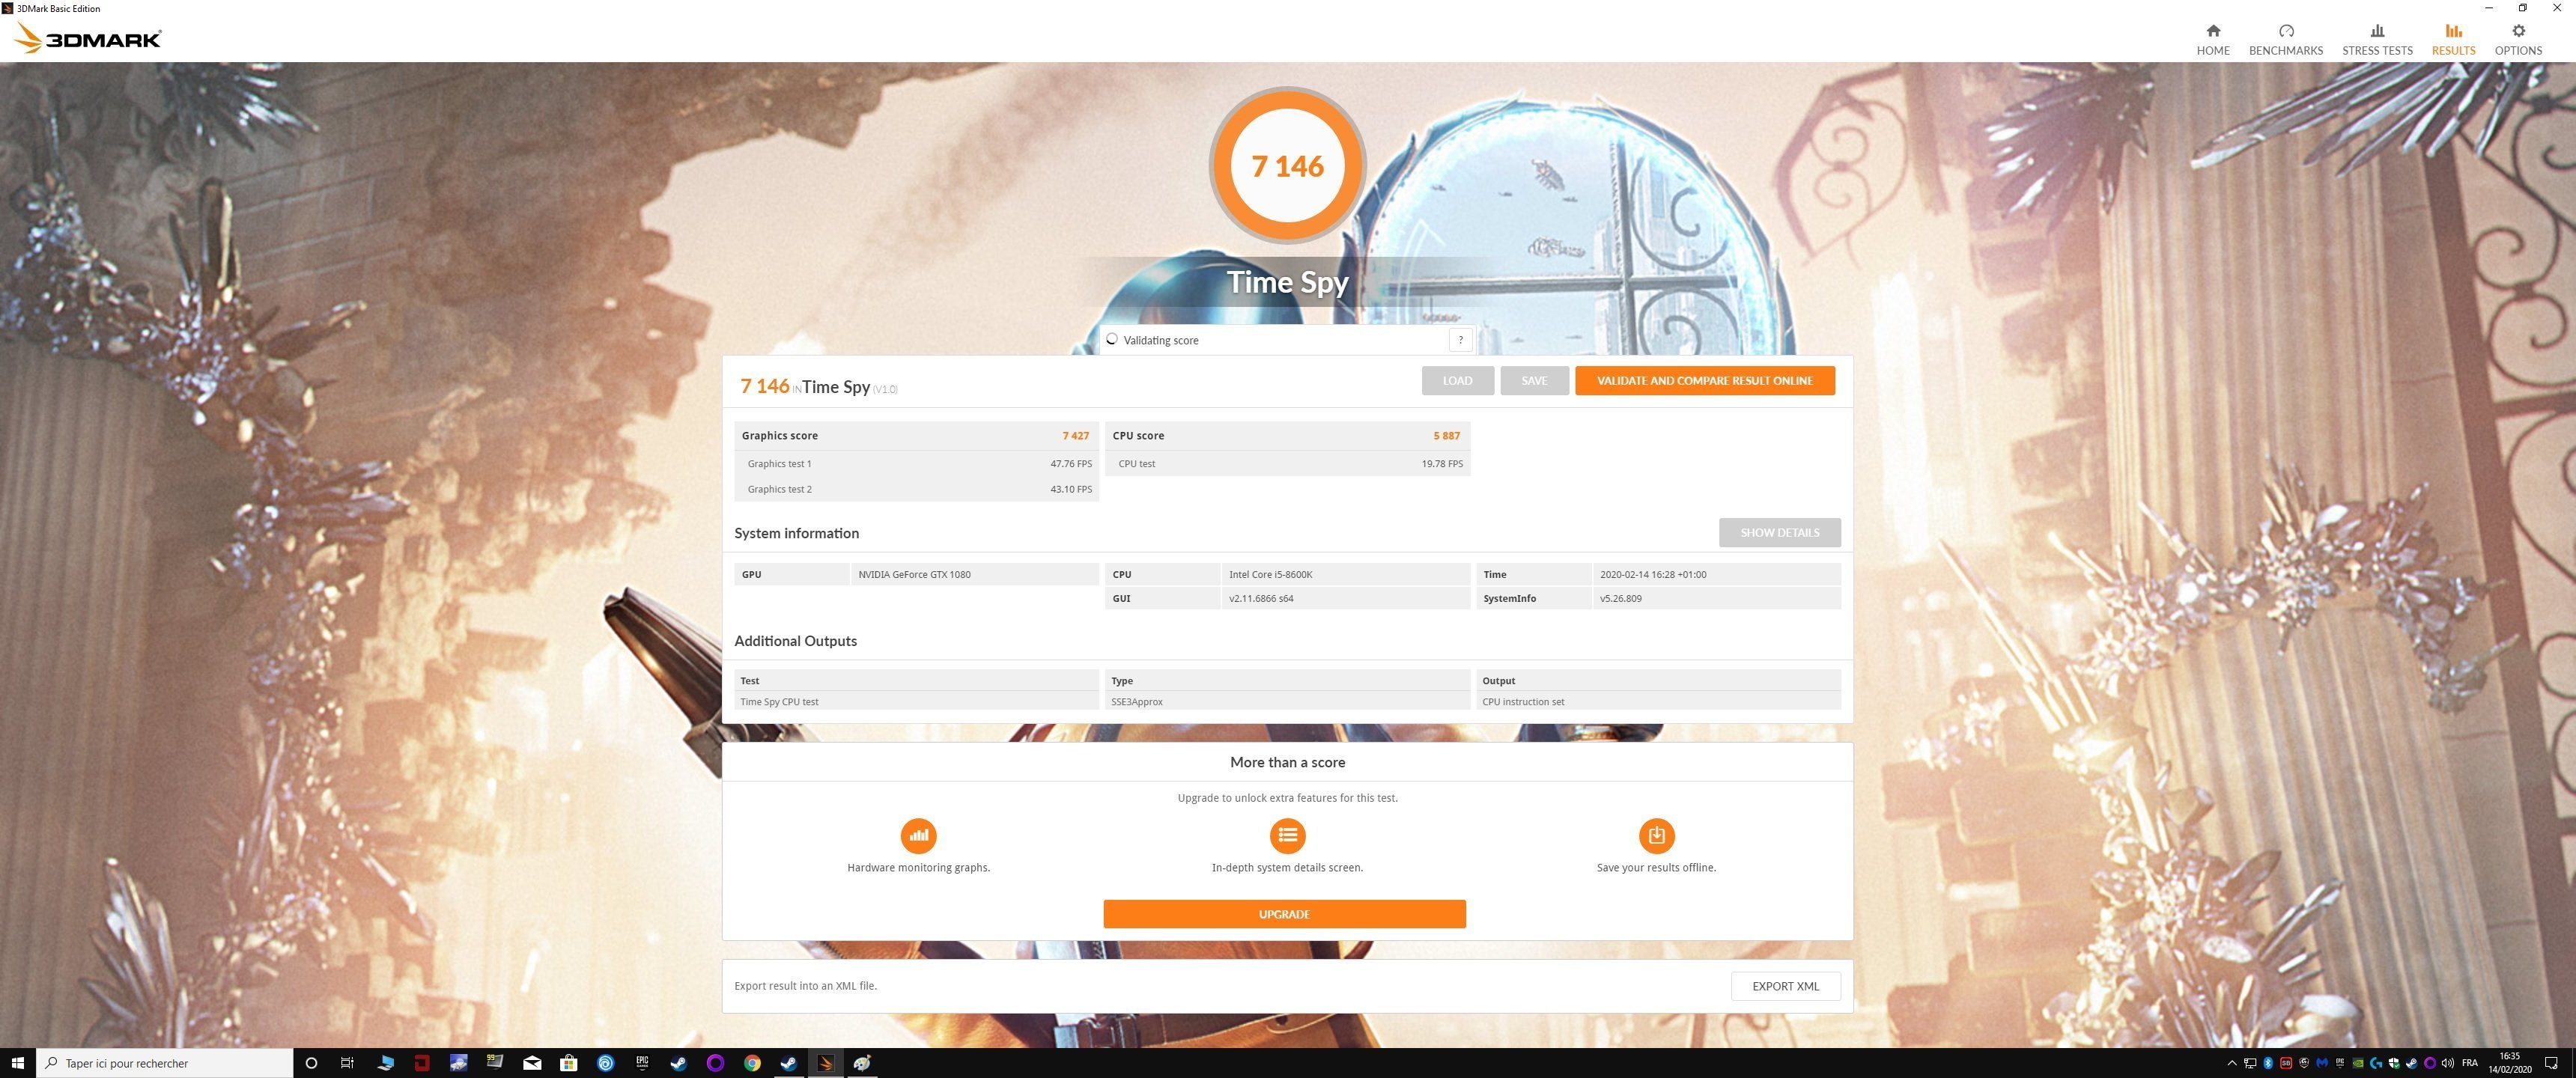Click the Time Spy CPU test cell
The width and height of the screenshot is (2576, 1078).
[916, 702]
